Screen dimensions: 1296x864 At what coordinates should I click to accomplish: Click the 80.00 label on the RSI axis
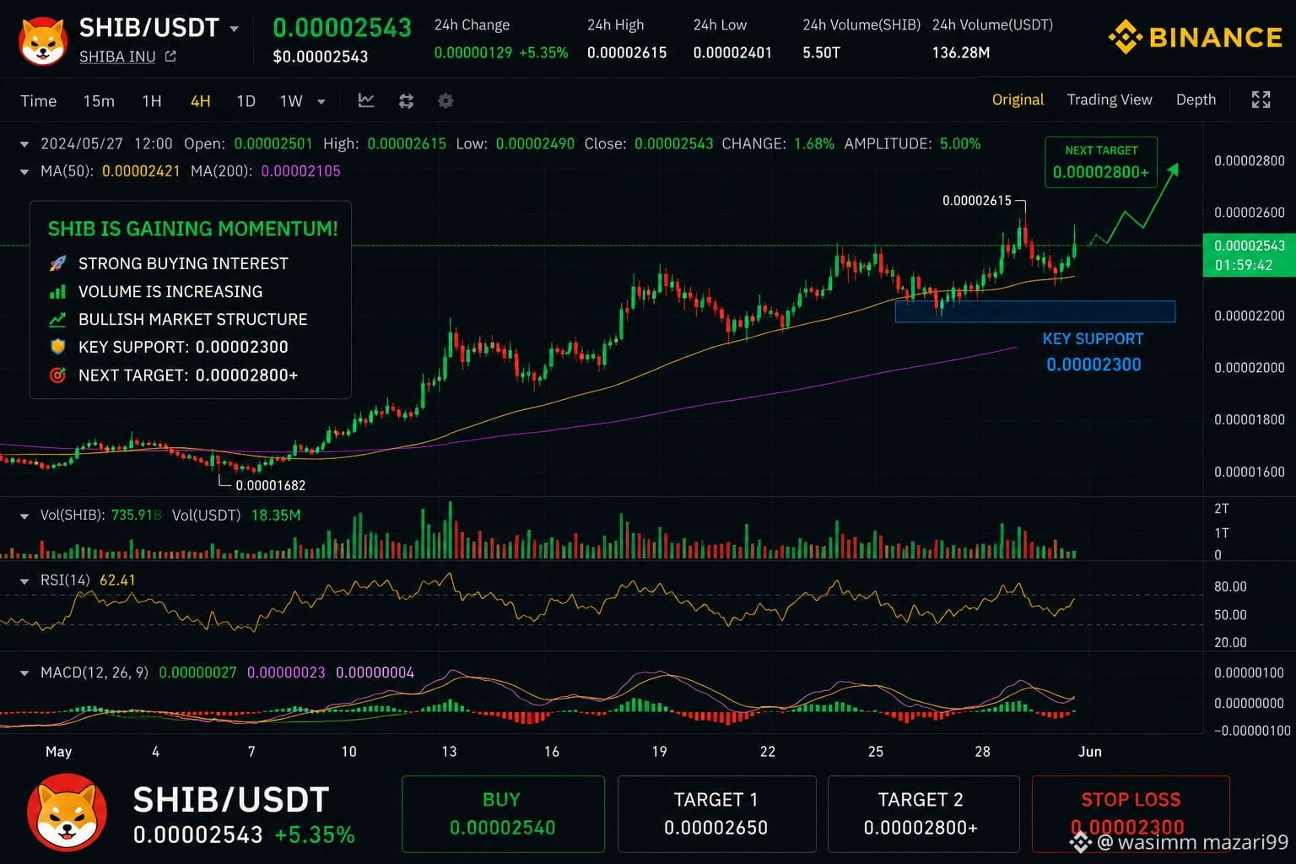(1230, 586)
